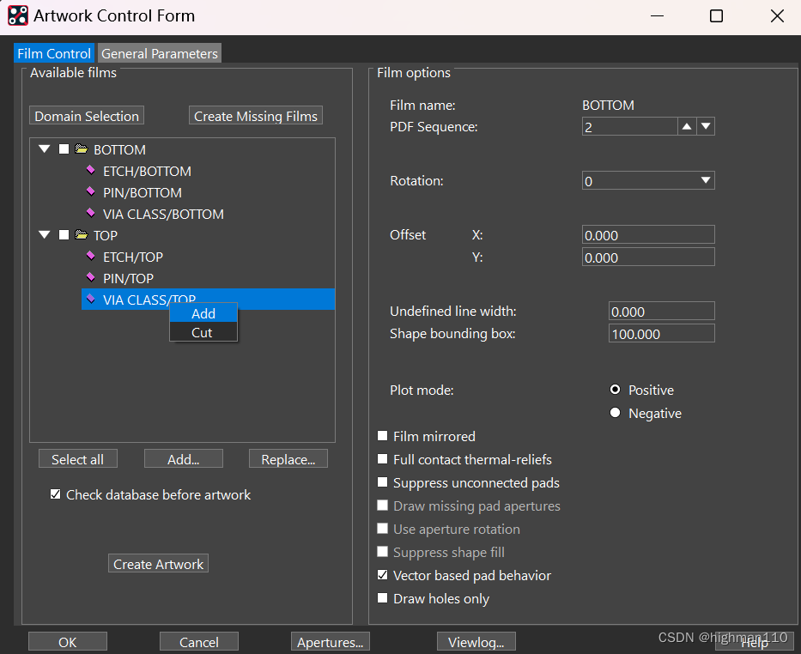Click the BOTTOM film folder icon
The width and height of the screenshot is (801, 654).
(82, 149)
